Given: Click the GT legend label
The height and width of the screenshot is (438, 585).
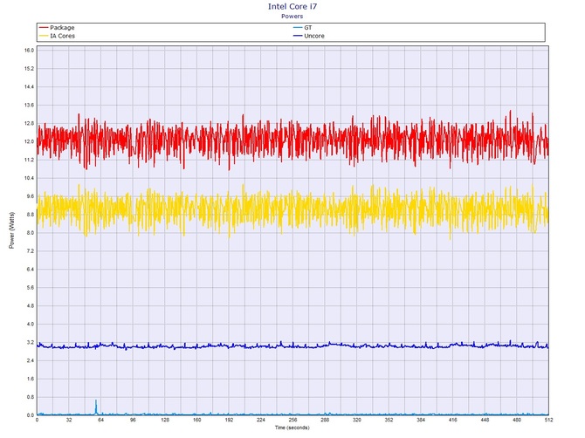Looking at the screenshot, I should click(308, 28).
